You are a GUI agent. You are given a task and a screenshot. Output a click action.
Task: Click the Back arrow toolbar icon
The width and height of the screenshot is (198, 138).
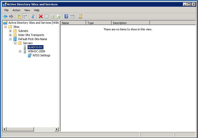pos(5,17)
